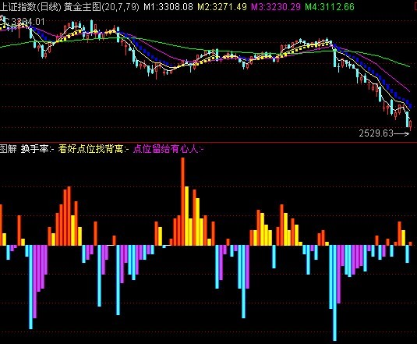
Task: Click the purple 点位留给有心人 label
Action: [168, 149]
